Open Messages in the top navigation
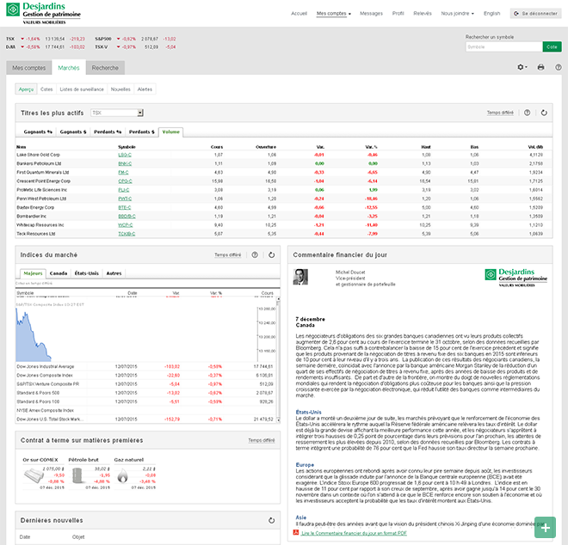568x545 pixels. 371,14
